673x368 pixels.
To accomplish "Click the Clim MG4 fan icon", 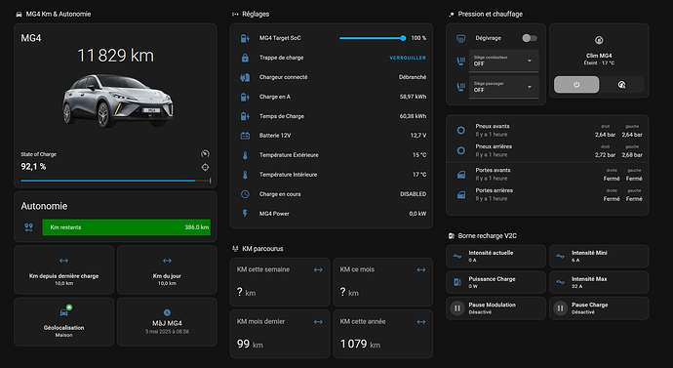I will [x=599, y=40].
